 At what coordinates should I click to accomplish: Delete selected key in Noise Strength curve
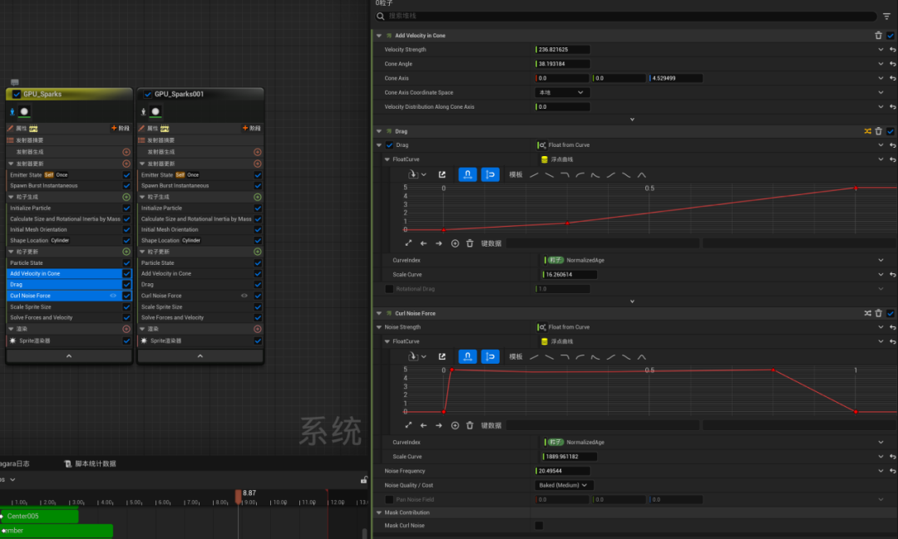coord(470,425)
